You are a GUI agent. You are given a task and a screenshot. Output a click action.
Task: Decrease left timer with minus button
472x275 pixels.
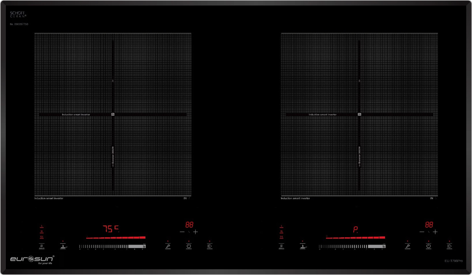tap(182, 232)
